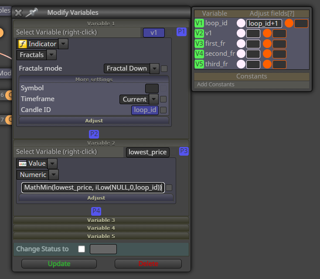Toggle checkbox beside the MathMin expression
320x279 pixels.
pos(169,187)
